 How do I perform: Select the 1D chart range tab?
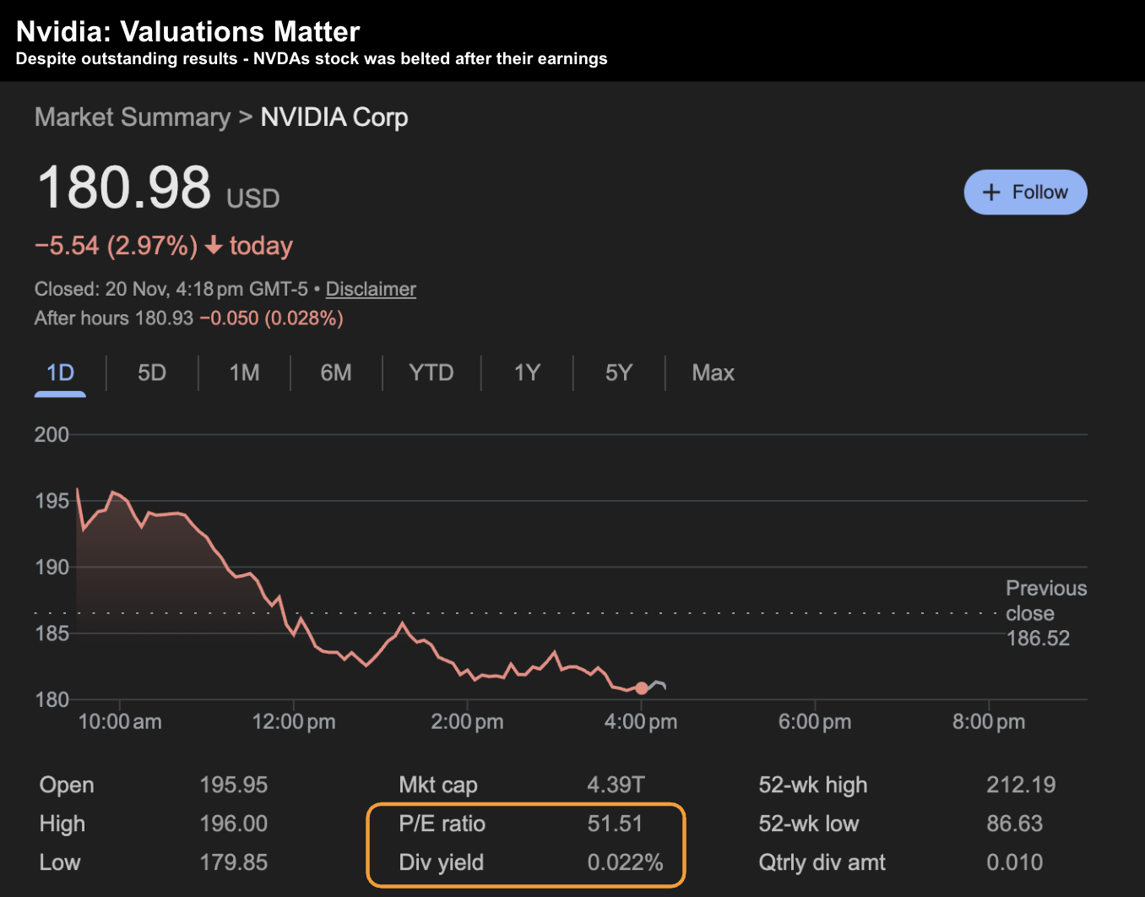tap(60, 372)
